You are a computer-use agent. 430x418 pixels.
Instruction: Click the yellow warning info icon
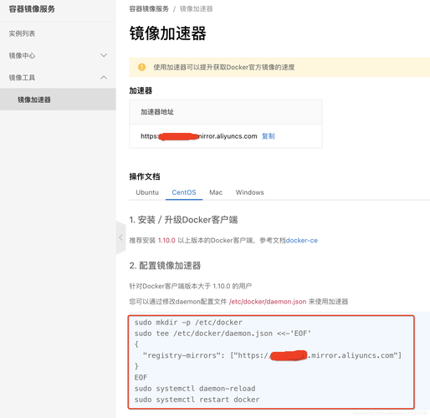141,67
